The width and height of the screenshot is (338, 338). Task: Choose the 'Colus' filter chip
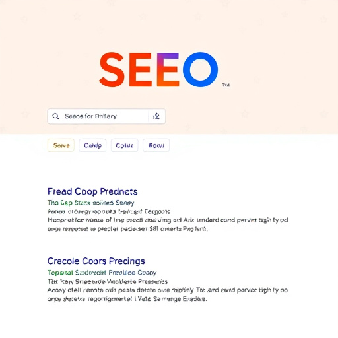[x=125, y=145]
